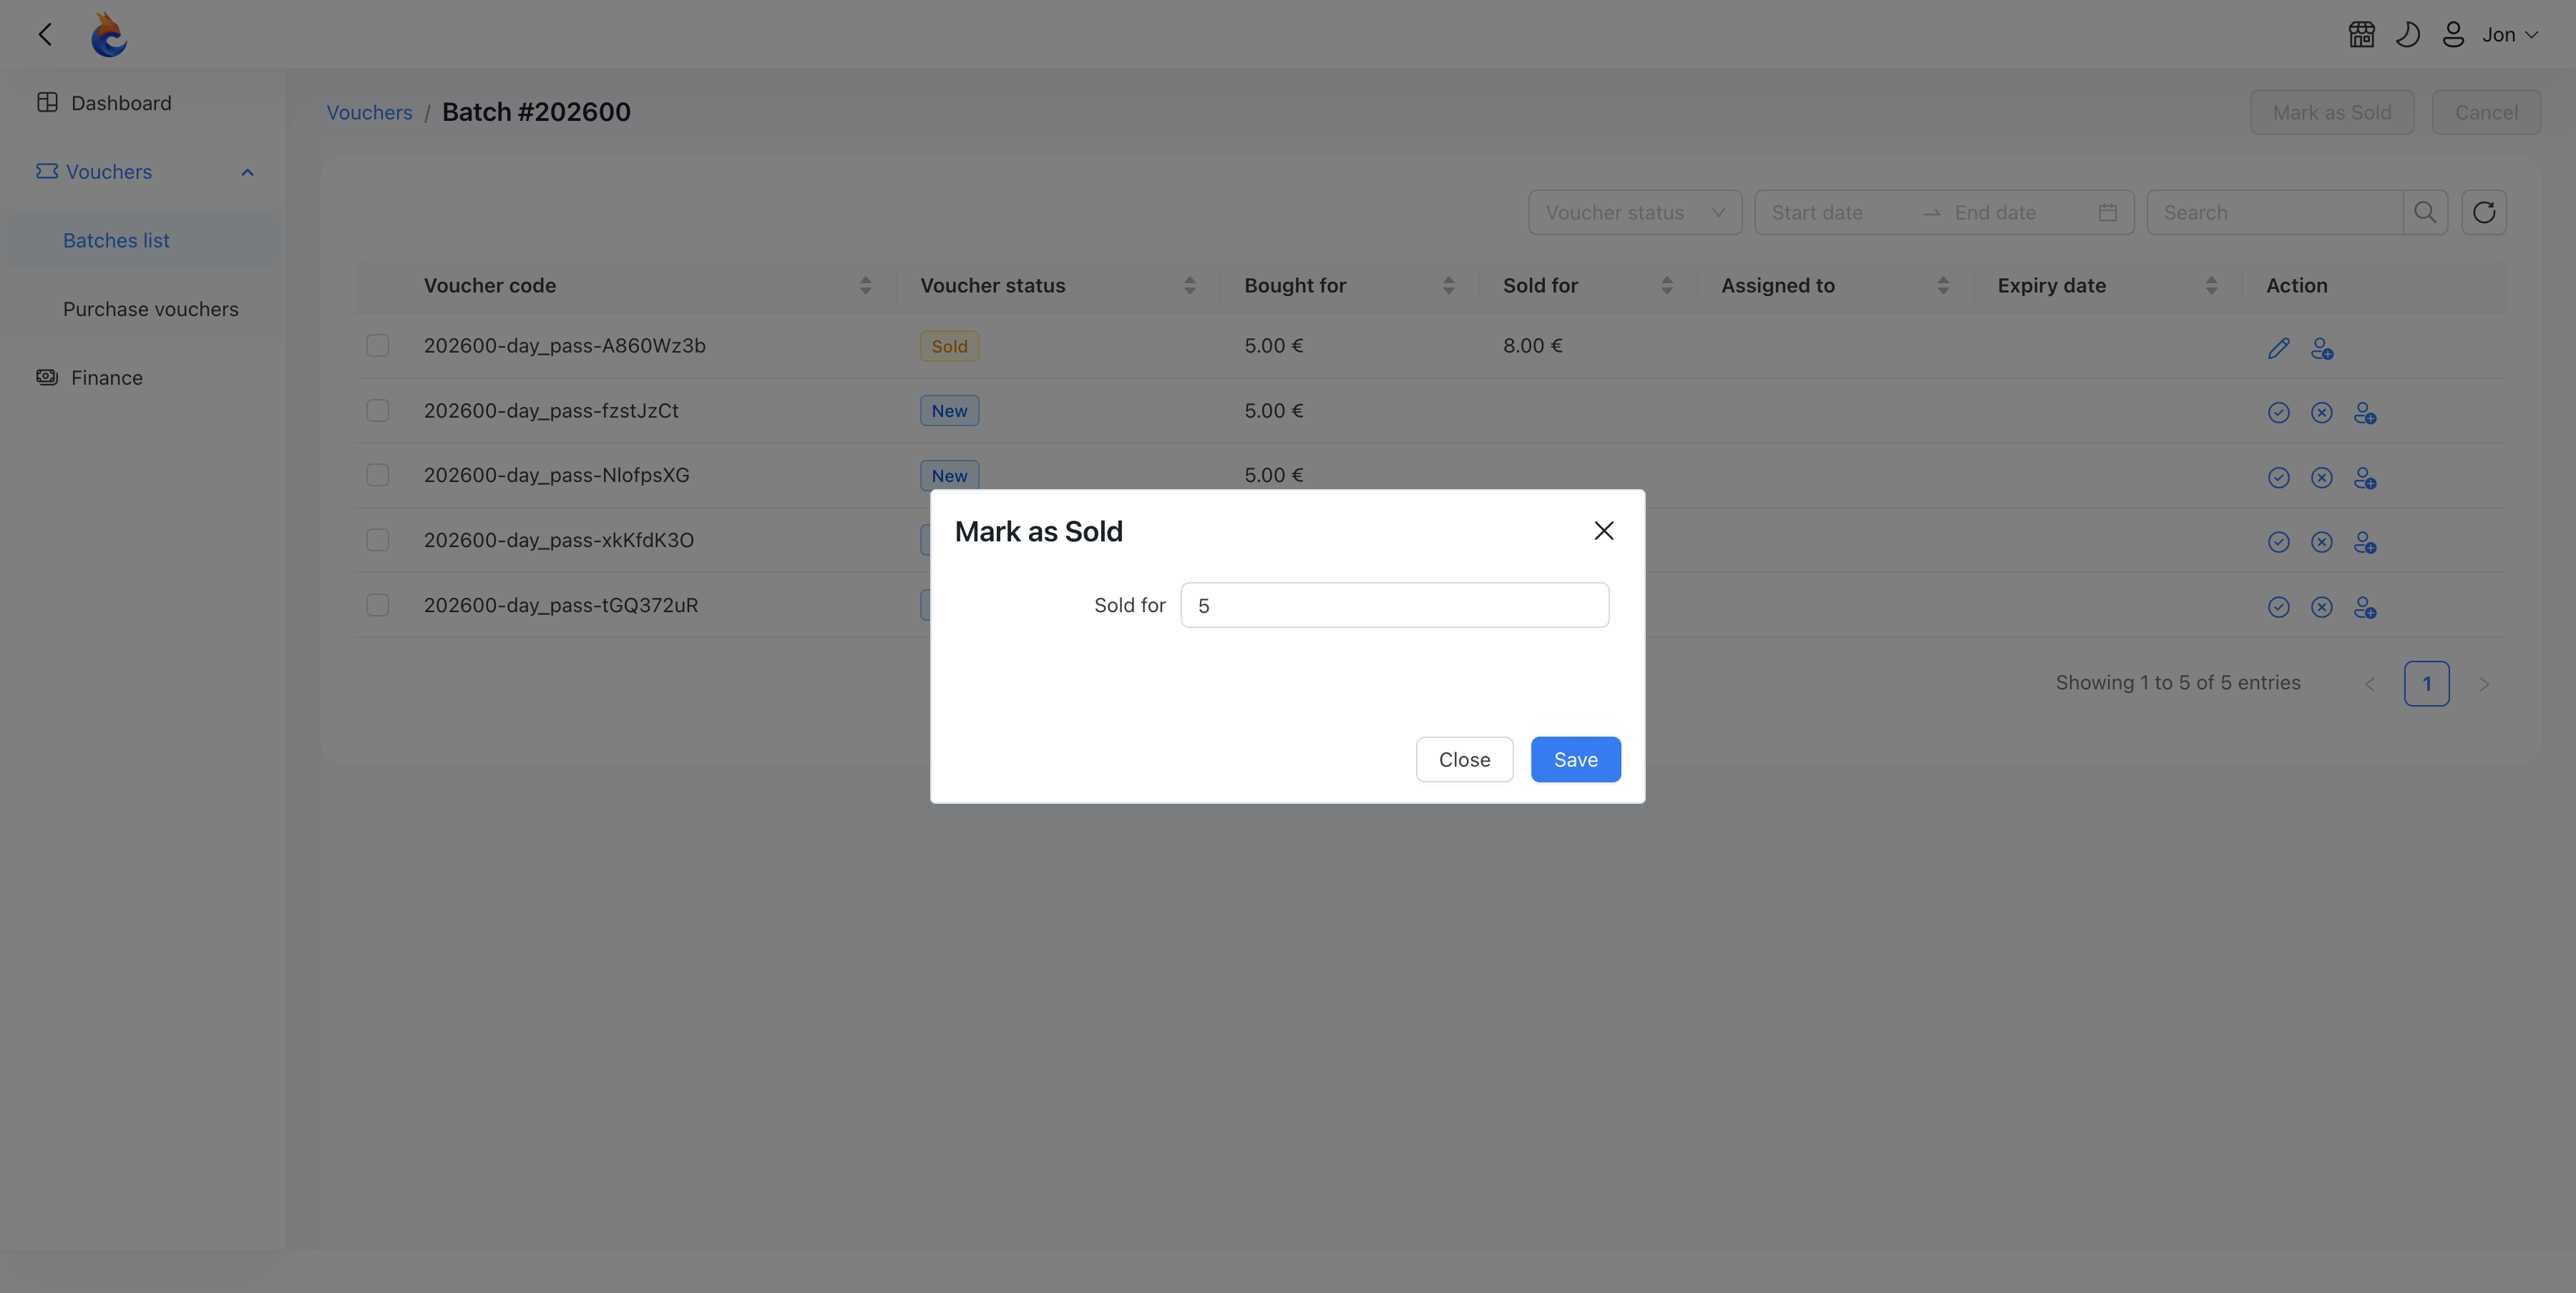Click cancel X icon for tGQ372uR voucher

(x=2321, y=606)
